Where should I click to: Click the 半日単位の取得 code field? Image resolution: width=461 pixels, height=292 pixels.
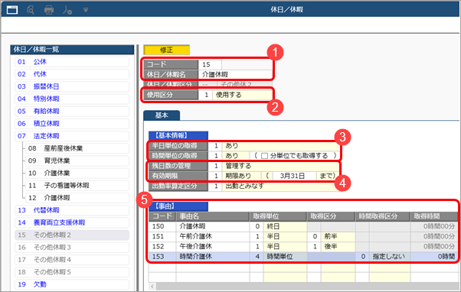tap(215, 146)
